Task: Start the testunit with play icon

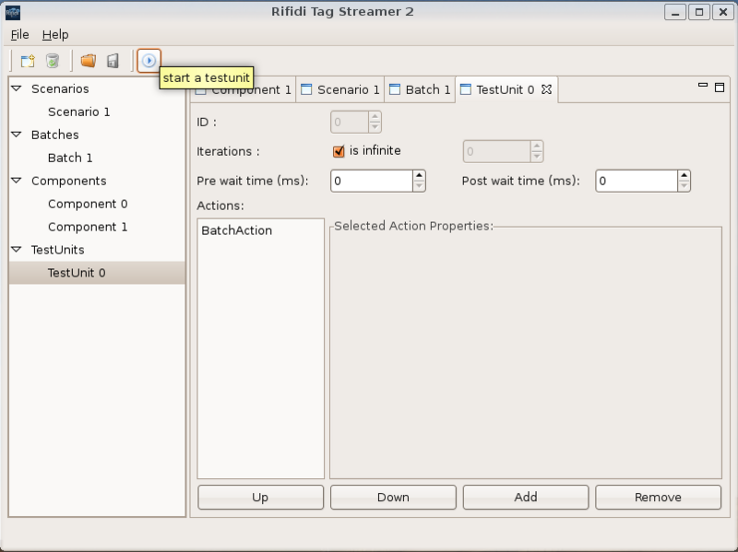Action: coord(149,61)
